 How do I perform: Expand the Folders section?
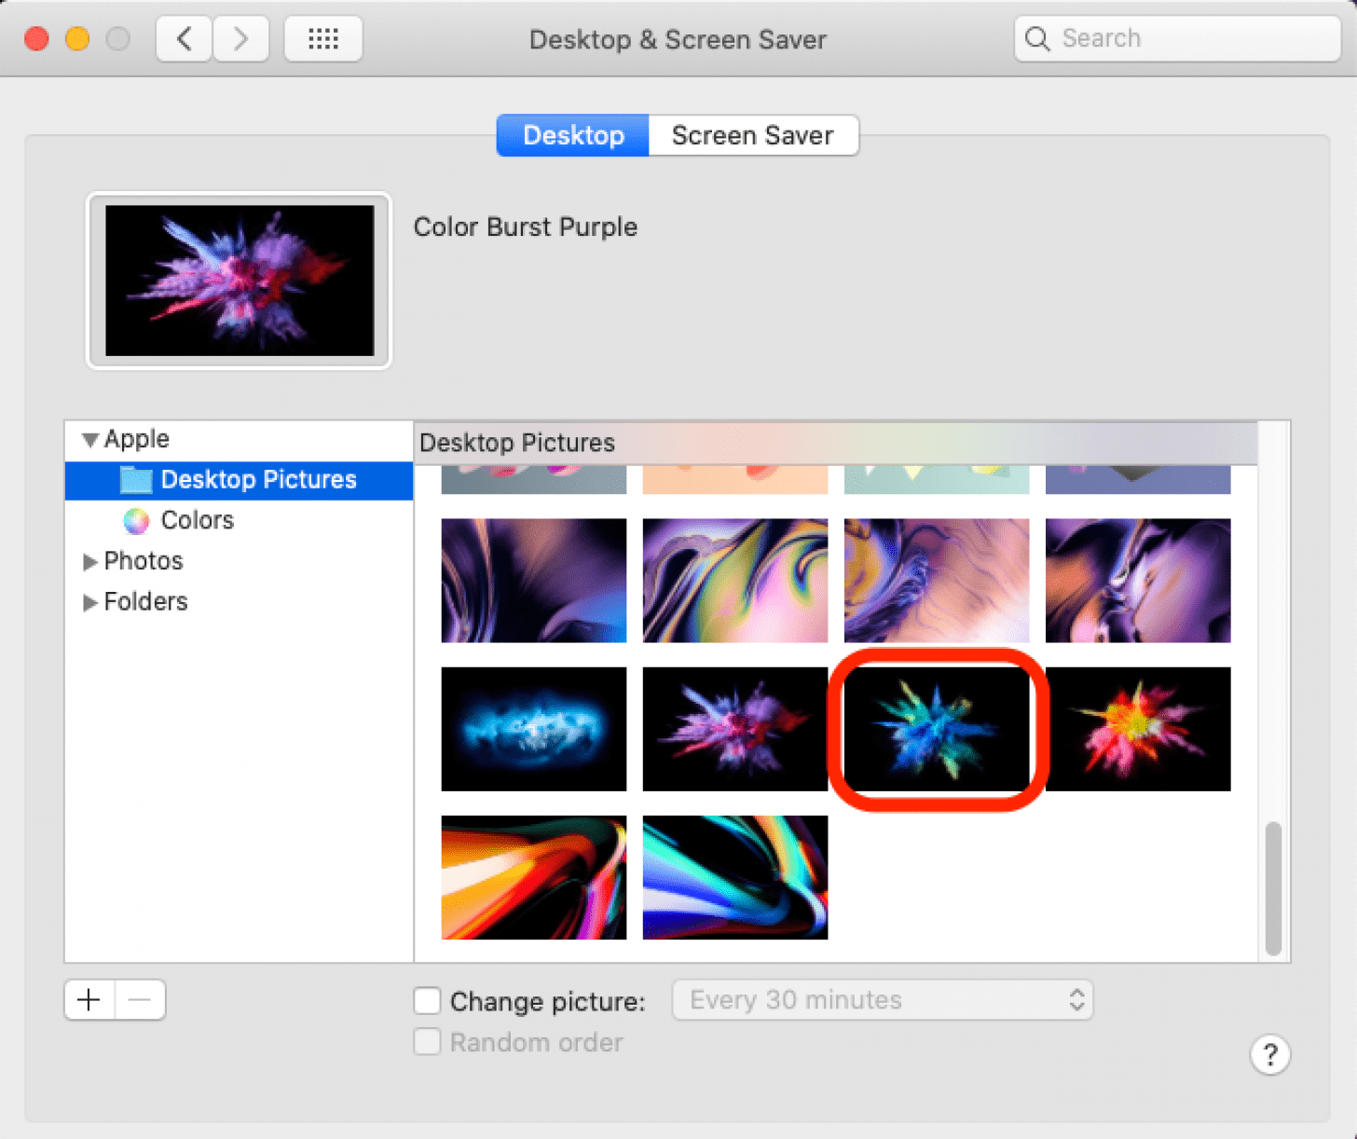tap(90, 602)
